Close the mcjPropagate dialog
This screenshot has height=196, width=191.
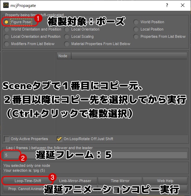point(183,5)
